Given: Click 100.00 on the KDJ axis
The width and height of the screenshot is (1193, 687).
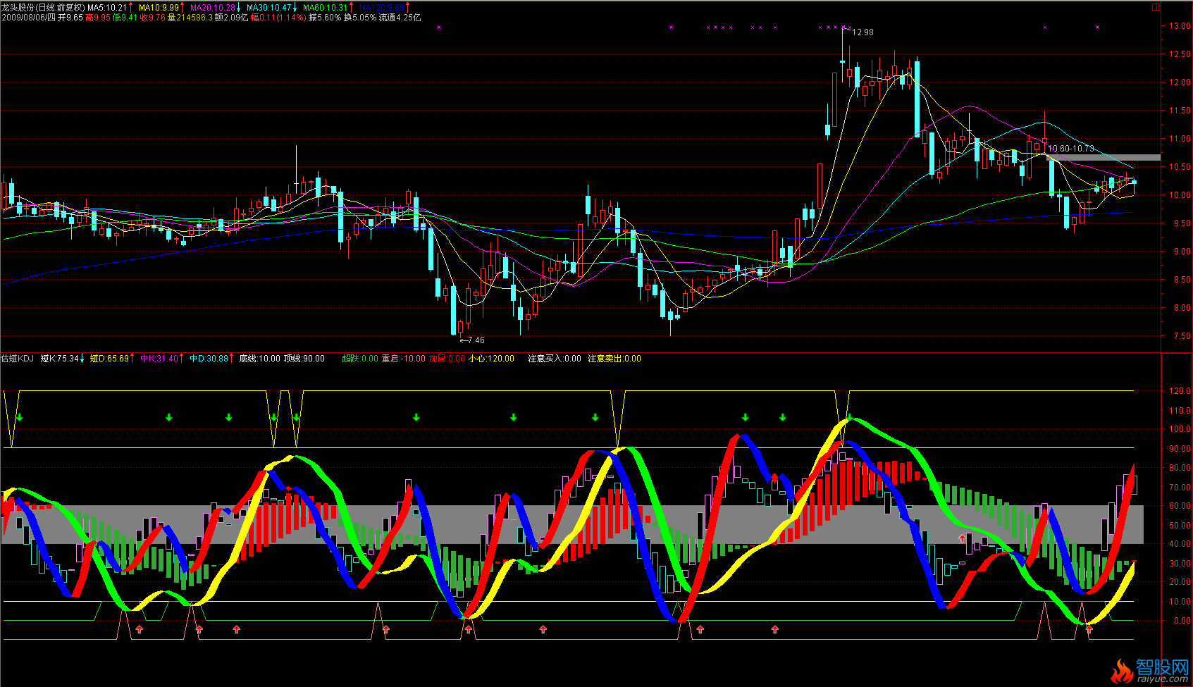Looking at the screenshot, I should point(1180,429).
